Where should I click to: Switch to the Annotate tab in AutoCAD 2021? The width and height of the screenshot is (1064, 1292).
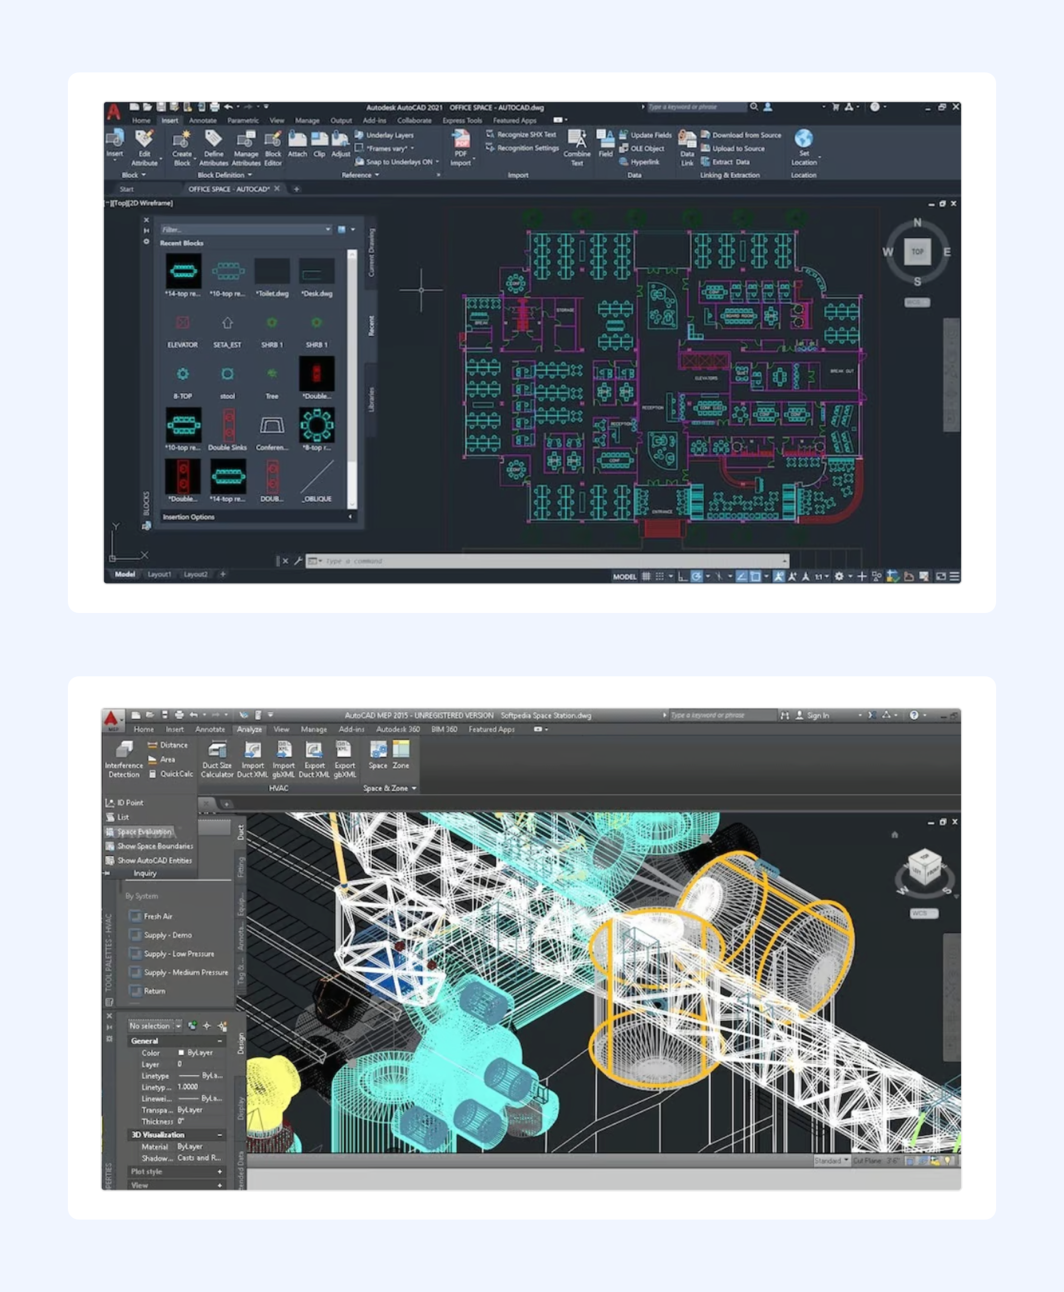[x=203, y=121]
